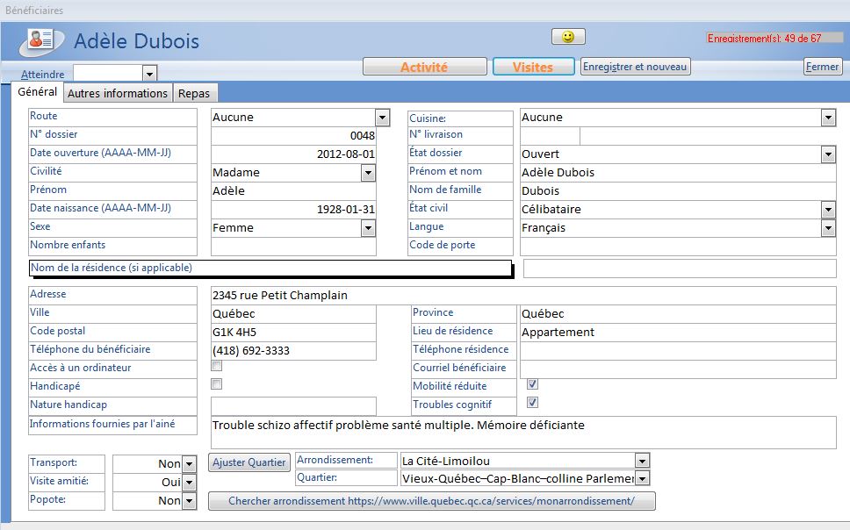This screenshot has width=850, height=530.
Task: Expand the Visite amitié dropdown
Action: click(x=189, y=483)
